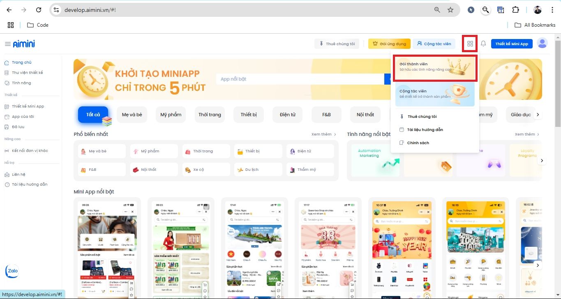Viewport: 561px width, 299px height.
Task: Toggle the hamburger sidebar menu icon
Action: coord(7,44)
